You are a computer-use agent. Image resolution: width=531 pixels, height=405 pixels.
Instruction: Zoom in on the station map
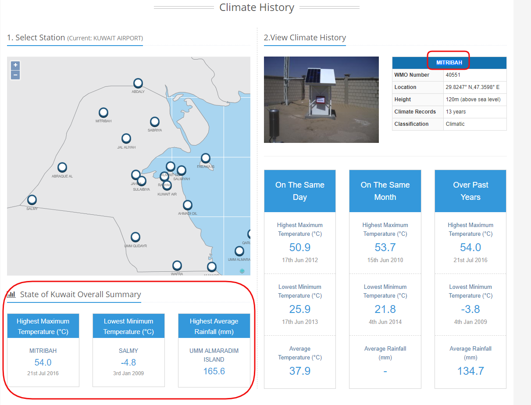tap(15, 65)
